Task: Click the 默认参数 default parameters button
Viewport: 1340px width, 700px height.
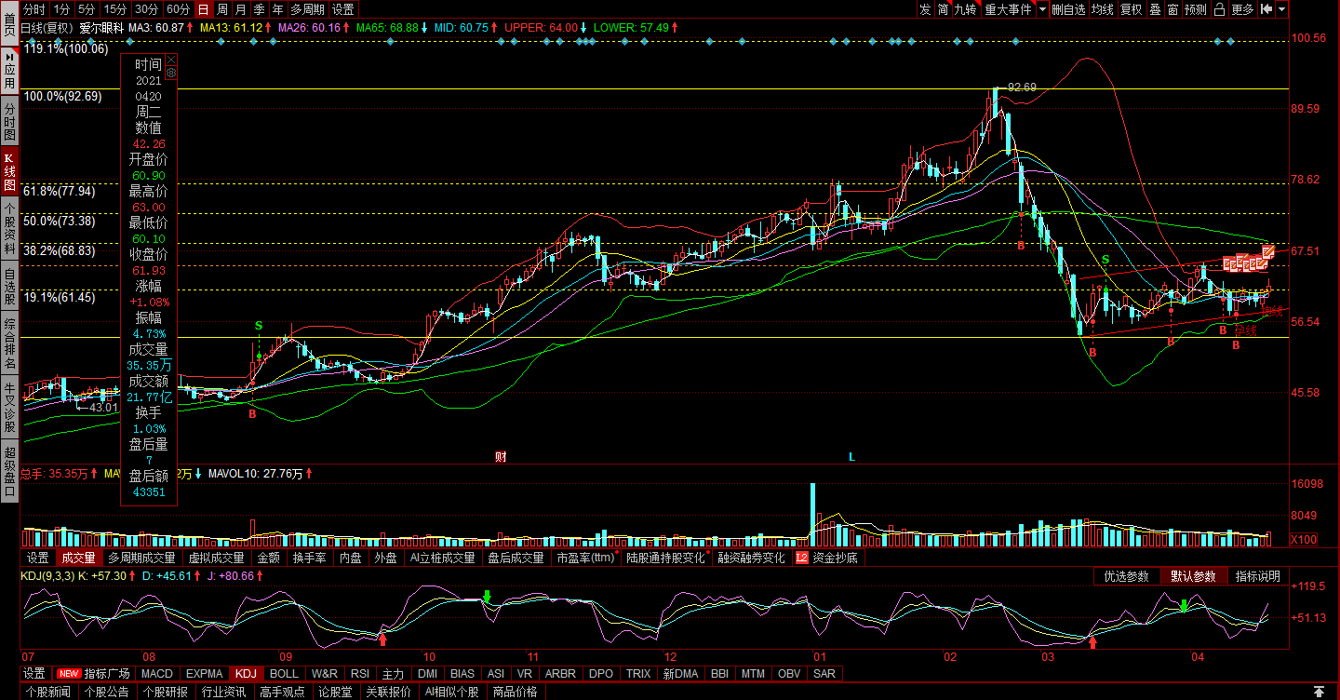Action: [x=1192, y=576]
